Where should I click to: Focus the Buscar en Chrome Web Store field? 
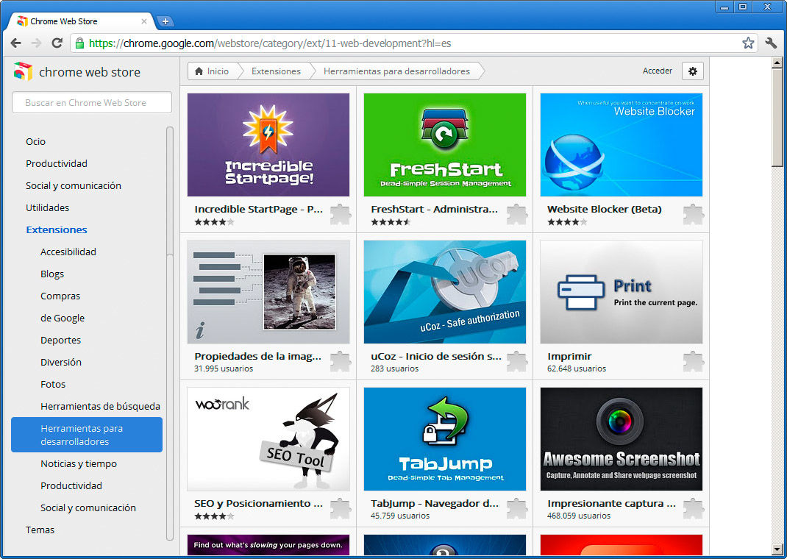pyautogui.click(x=92, y=103)
